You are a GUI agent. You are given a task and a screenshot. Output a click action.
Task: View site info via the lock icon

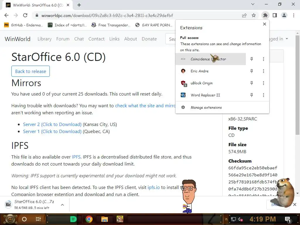pos(37,15)
